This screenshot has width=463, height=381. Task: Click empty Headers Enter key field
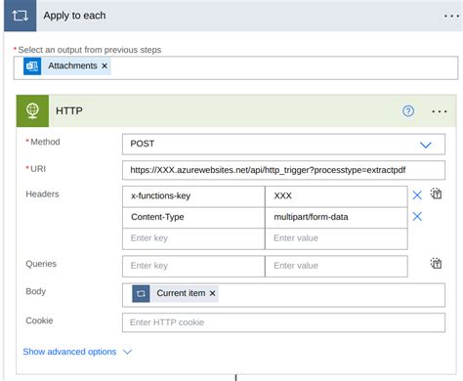(193, 238)
